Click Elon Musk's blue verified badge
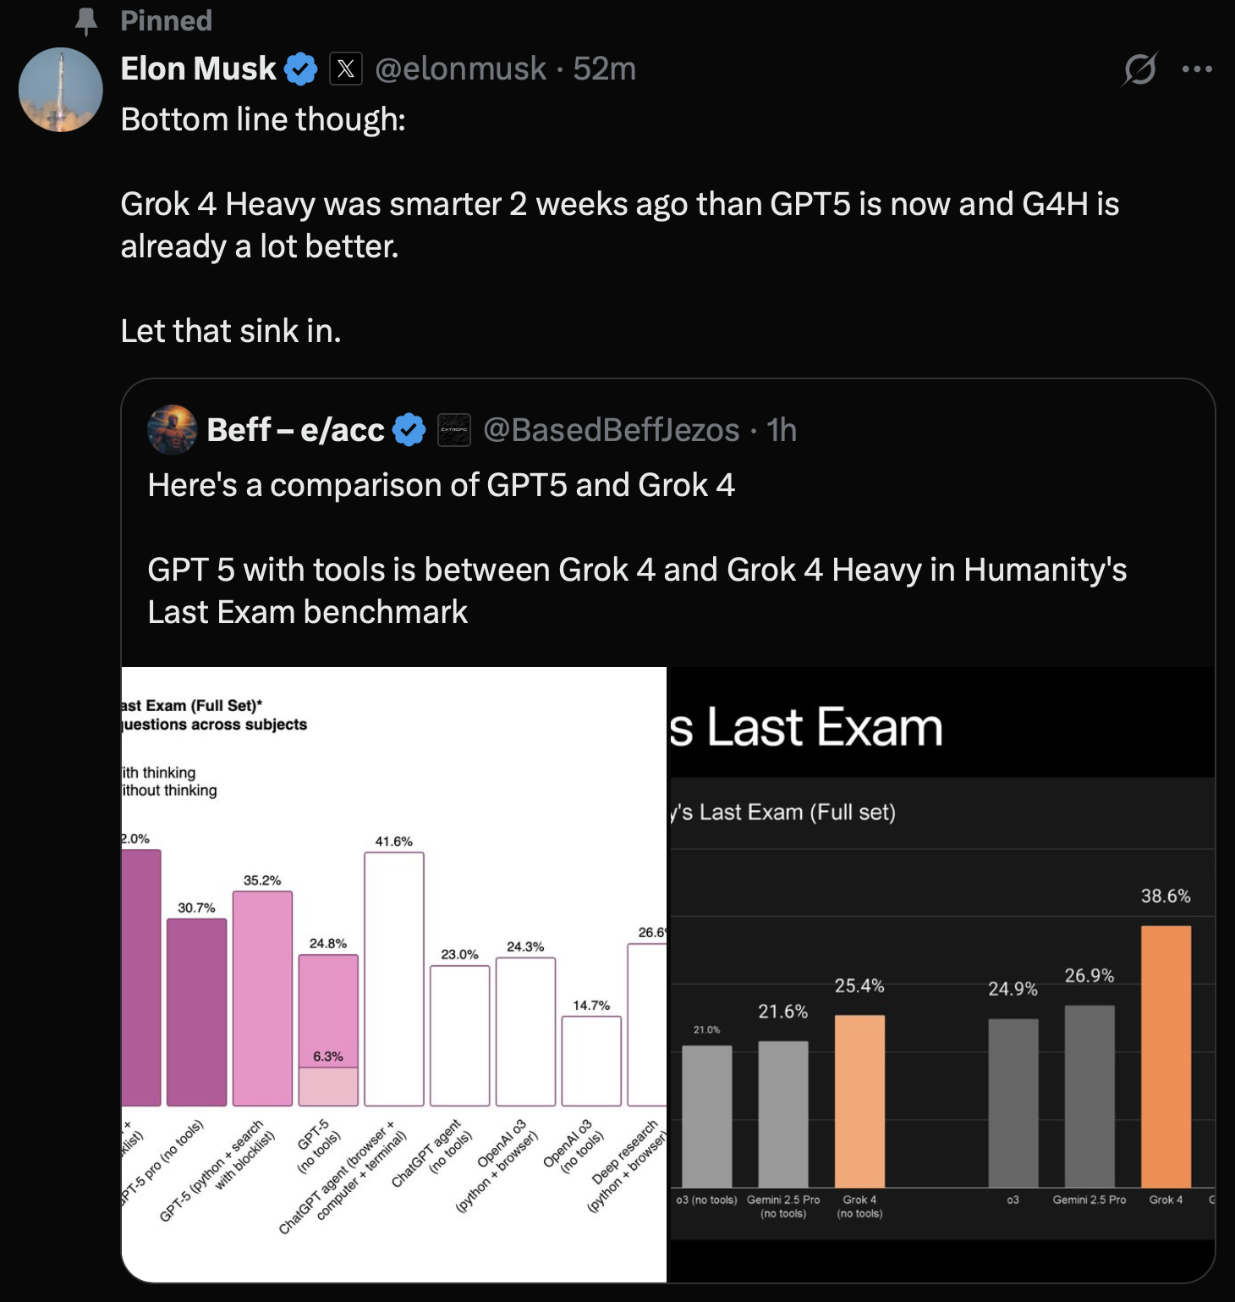 (x=300, y=69)
